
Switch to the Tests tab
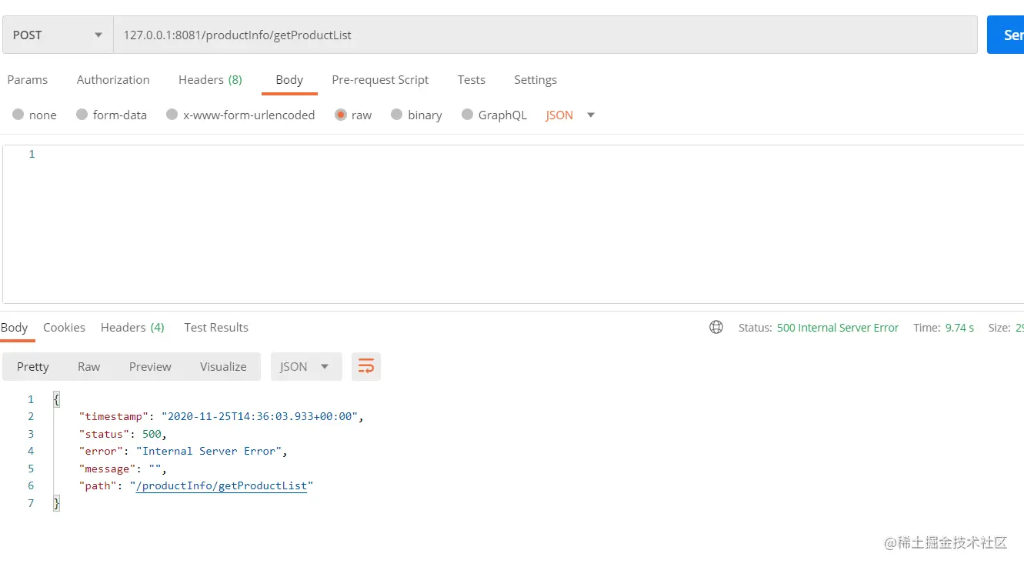(471, 79)
